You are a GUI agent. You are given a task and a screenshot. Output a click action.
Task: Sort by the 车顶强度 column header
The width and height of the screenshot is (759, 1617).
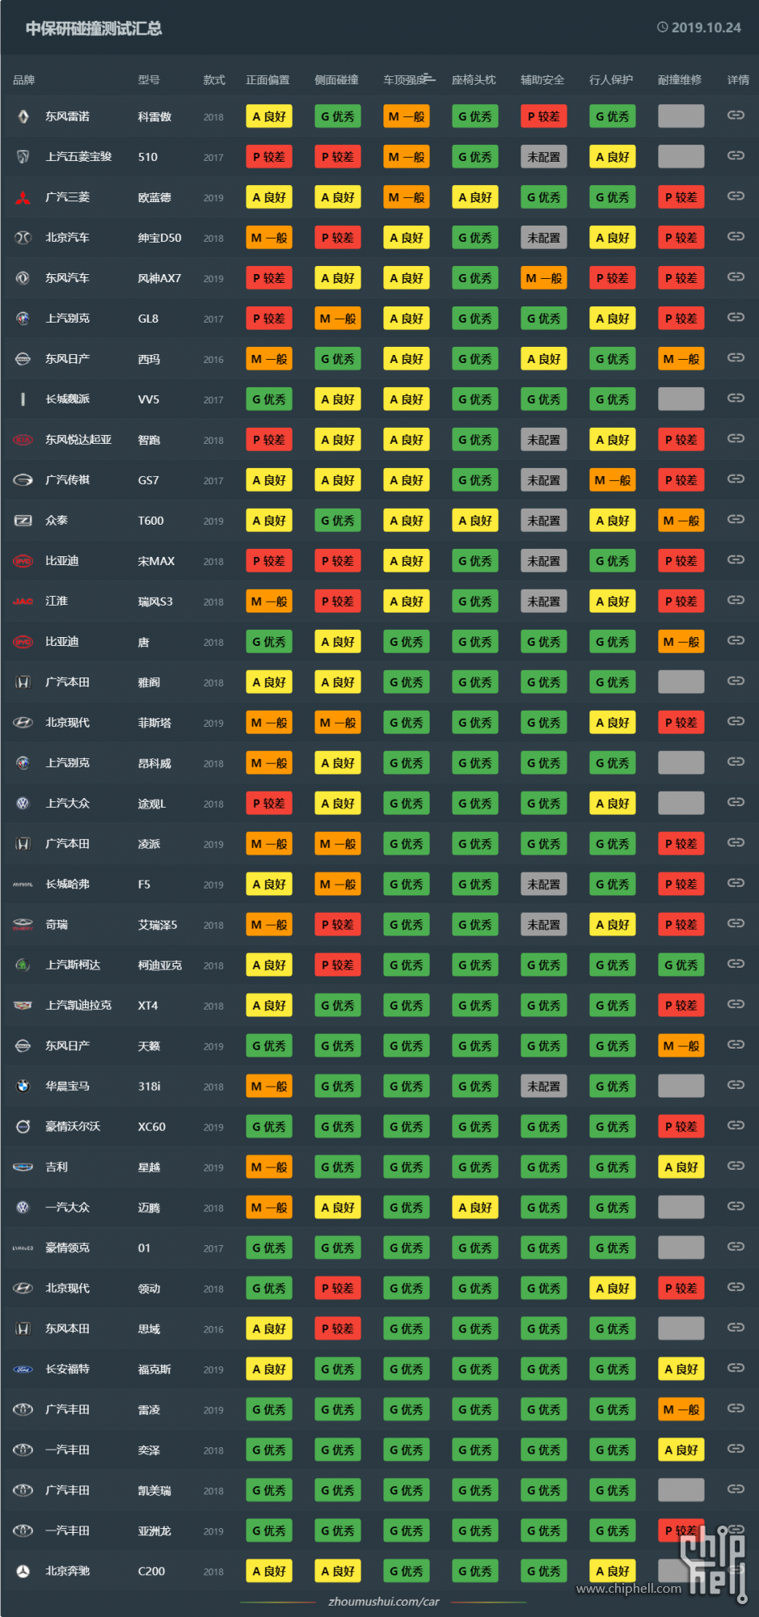pos(406,80)
